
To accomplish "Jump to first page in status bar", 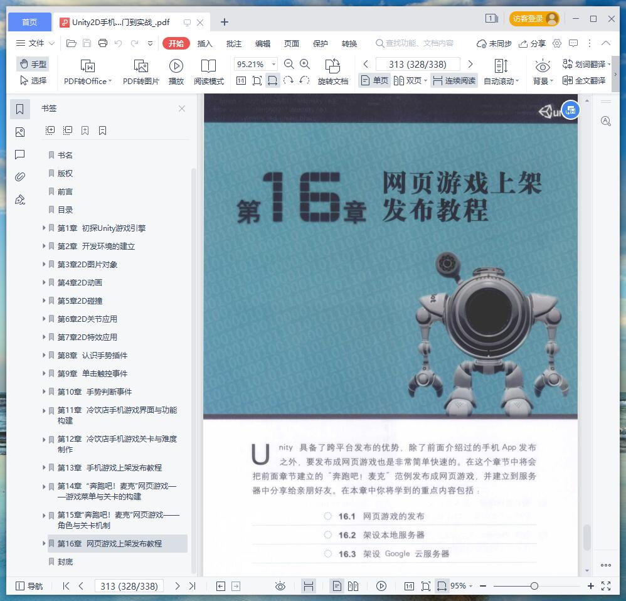I will 66,586.
